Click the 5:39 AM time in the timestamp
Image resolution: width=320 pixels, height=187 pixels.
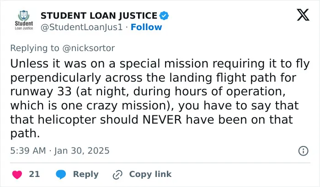pos(28,151)
